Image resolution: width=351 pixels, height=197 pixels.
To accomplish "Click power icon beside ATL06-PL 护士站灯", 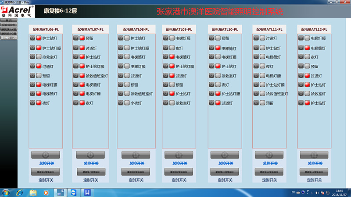I will point(32,38).
